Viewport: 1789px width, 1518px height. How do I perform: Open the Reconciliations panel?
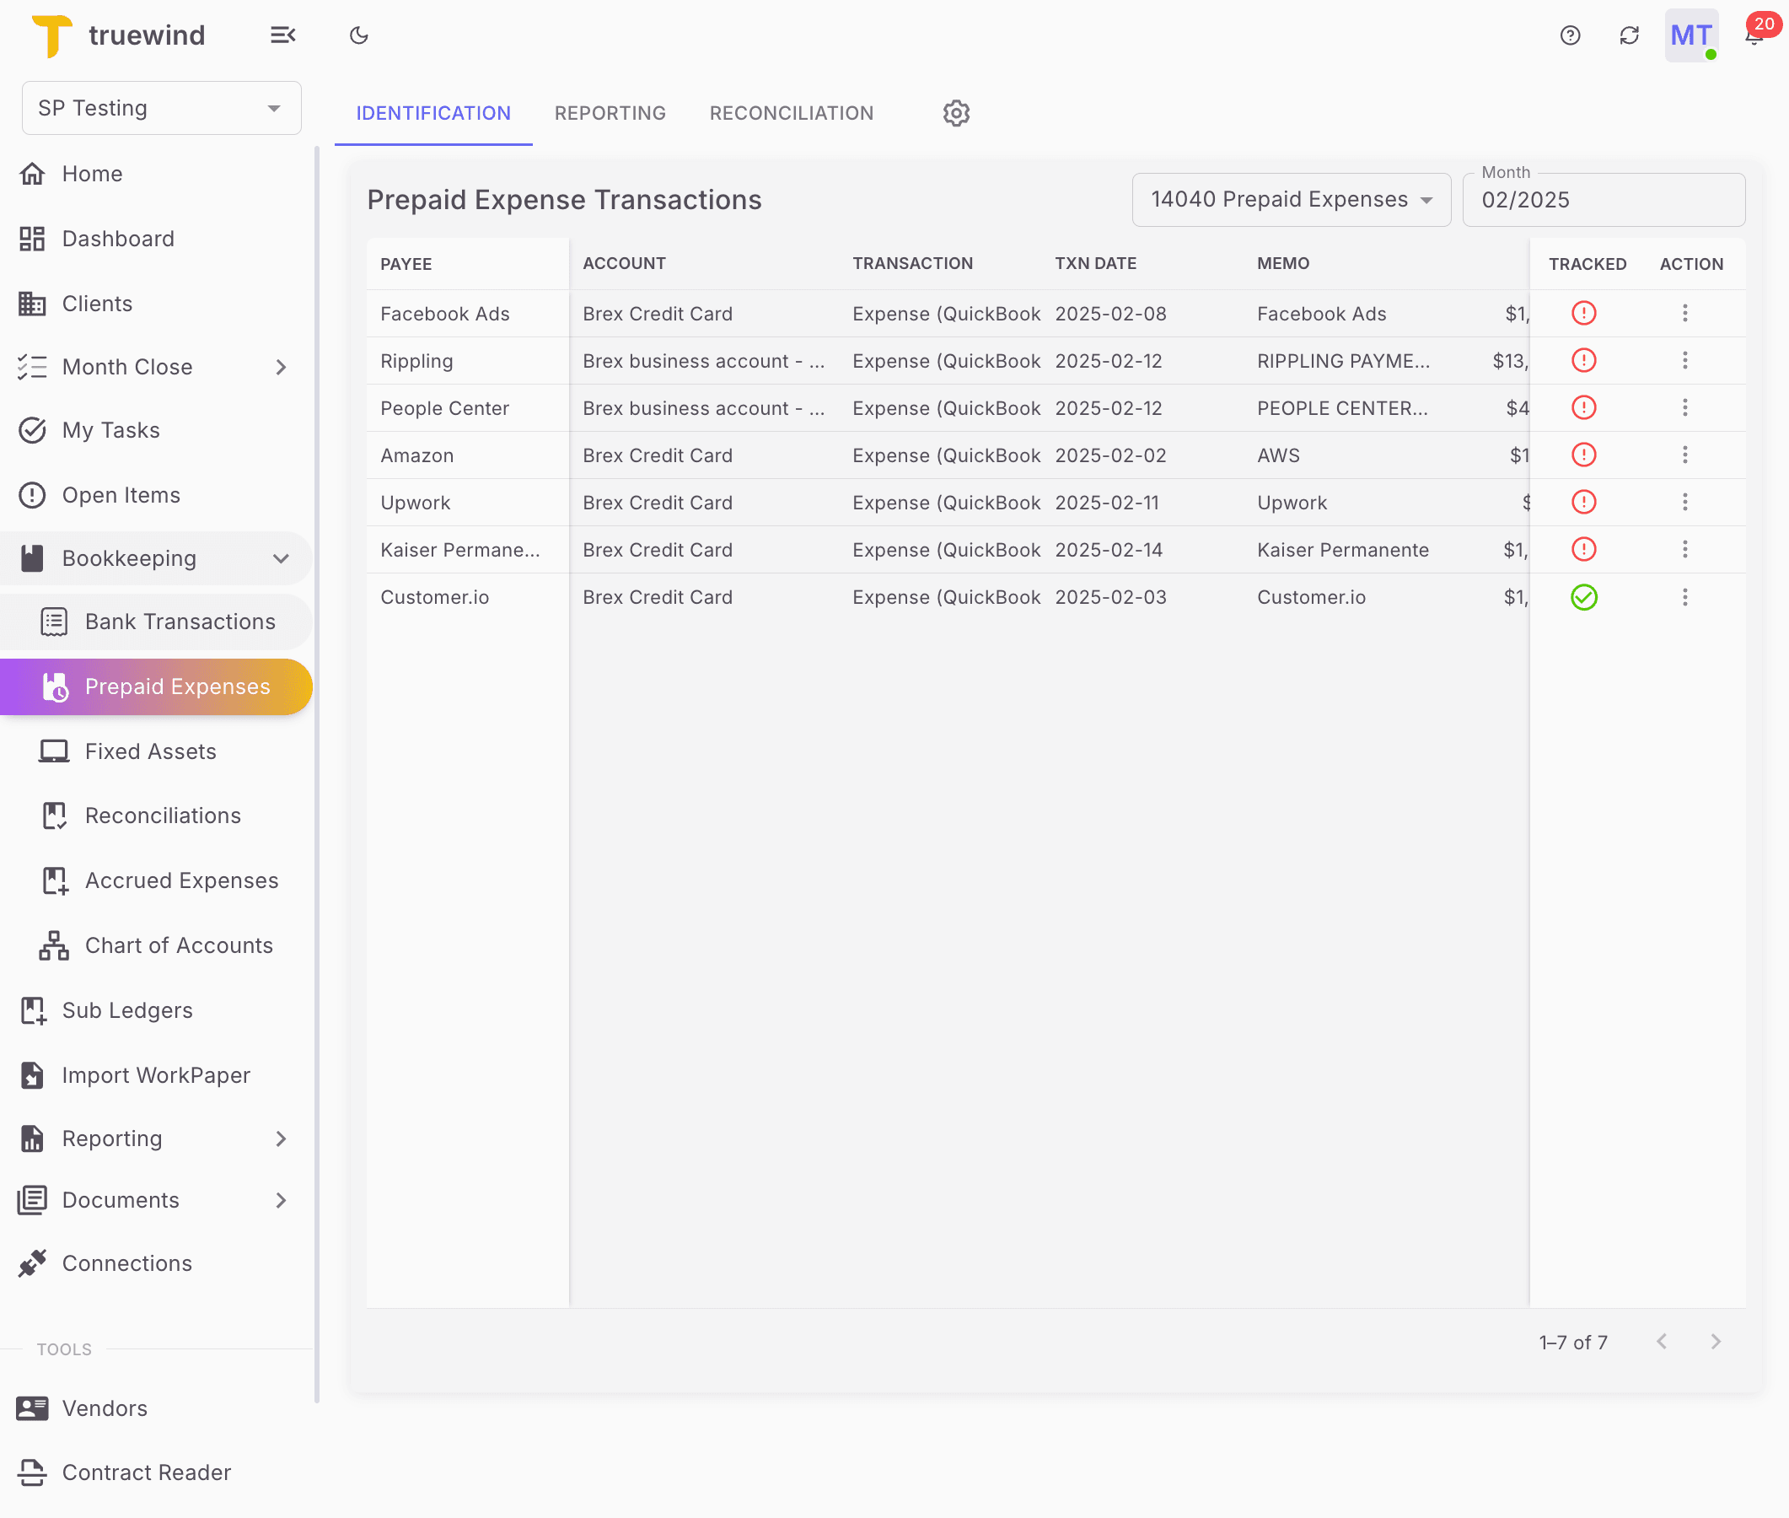164,815
